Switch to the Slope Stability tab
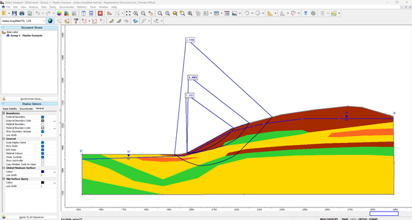 tap(10, 109)
